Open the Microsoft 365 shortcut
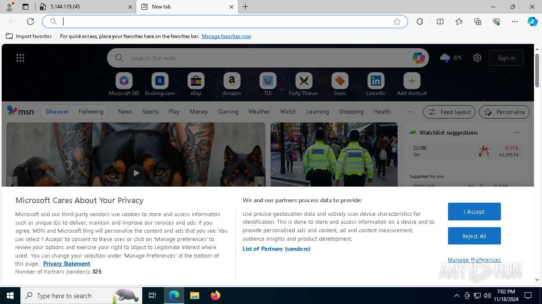Image resolution: width=542 pixels, height=304 pixels. click(124, 84)
